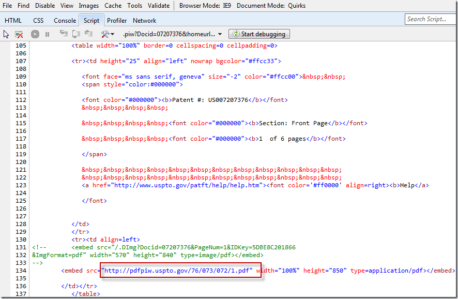Click the break all (pause) icon
The width and height of the screenshot is (458, 299).
point(48,35)
